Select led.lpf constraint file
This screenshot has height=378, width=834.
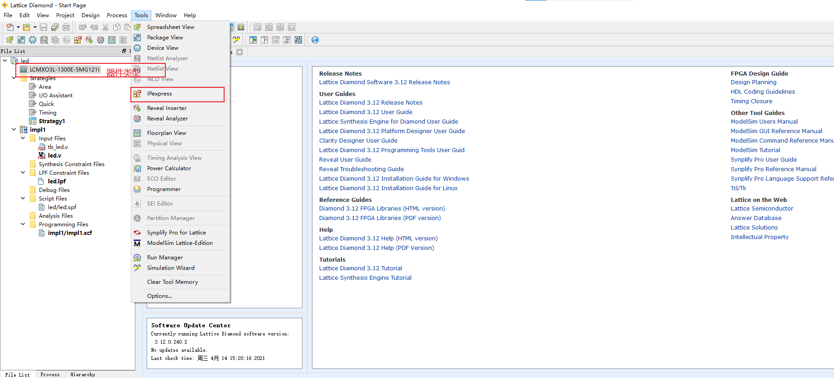pos(57,181)
